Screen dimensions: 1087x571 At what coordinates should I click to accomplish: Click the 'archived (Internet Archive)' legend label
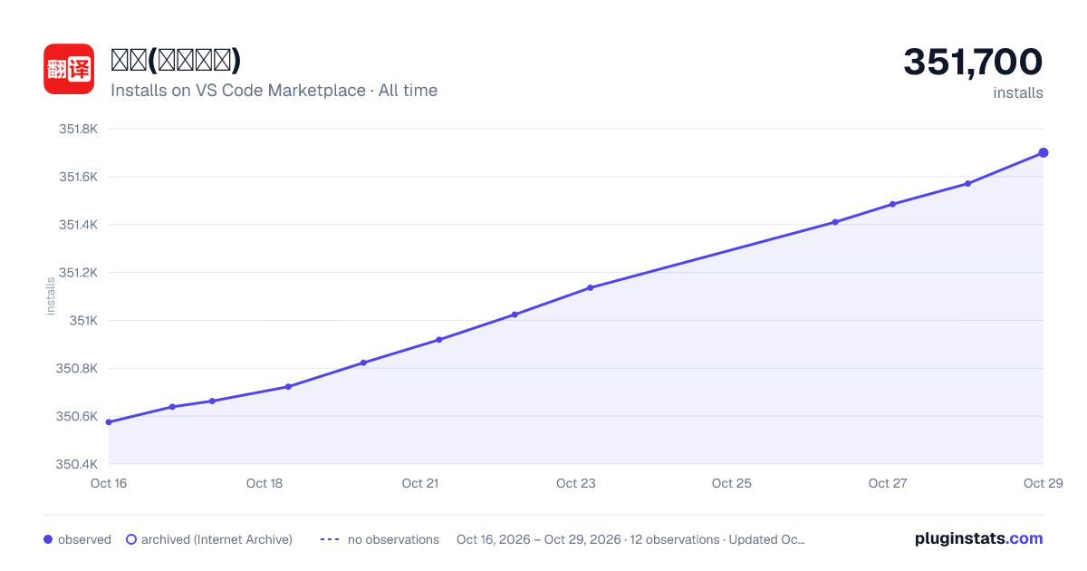click(x=216, y=539)
